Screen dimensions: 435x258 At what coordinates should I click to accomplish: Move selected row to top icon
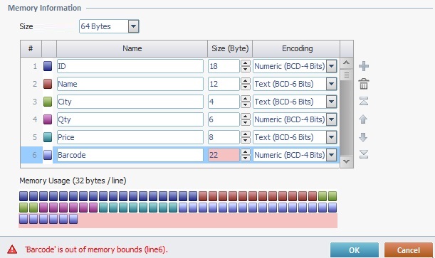click(364, 102)
